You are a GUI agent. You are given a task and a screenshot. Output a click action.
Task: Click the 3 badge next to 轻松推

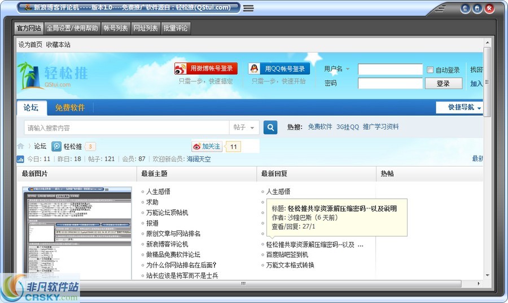point(90,147)
